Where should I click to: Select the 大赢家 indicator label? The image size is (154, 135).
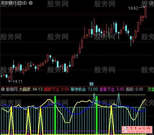click(25, 89)
